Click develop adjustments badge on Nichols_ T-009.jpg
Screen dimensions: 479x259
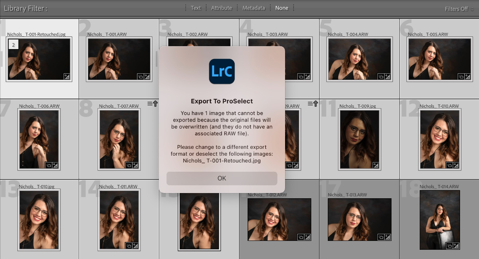[376, 165]
